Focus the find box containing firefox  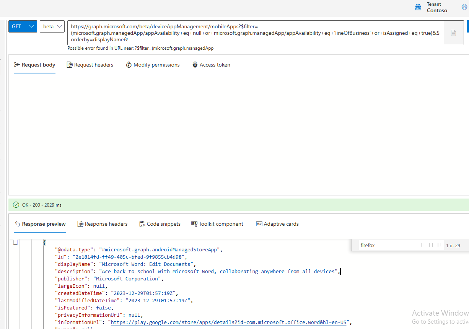tap(388, 245)
